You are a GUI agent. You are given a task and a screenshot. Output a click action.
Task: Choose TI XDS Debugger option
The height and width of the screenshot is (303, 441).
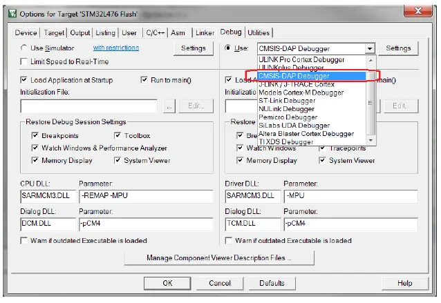tap(312, 141)
